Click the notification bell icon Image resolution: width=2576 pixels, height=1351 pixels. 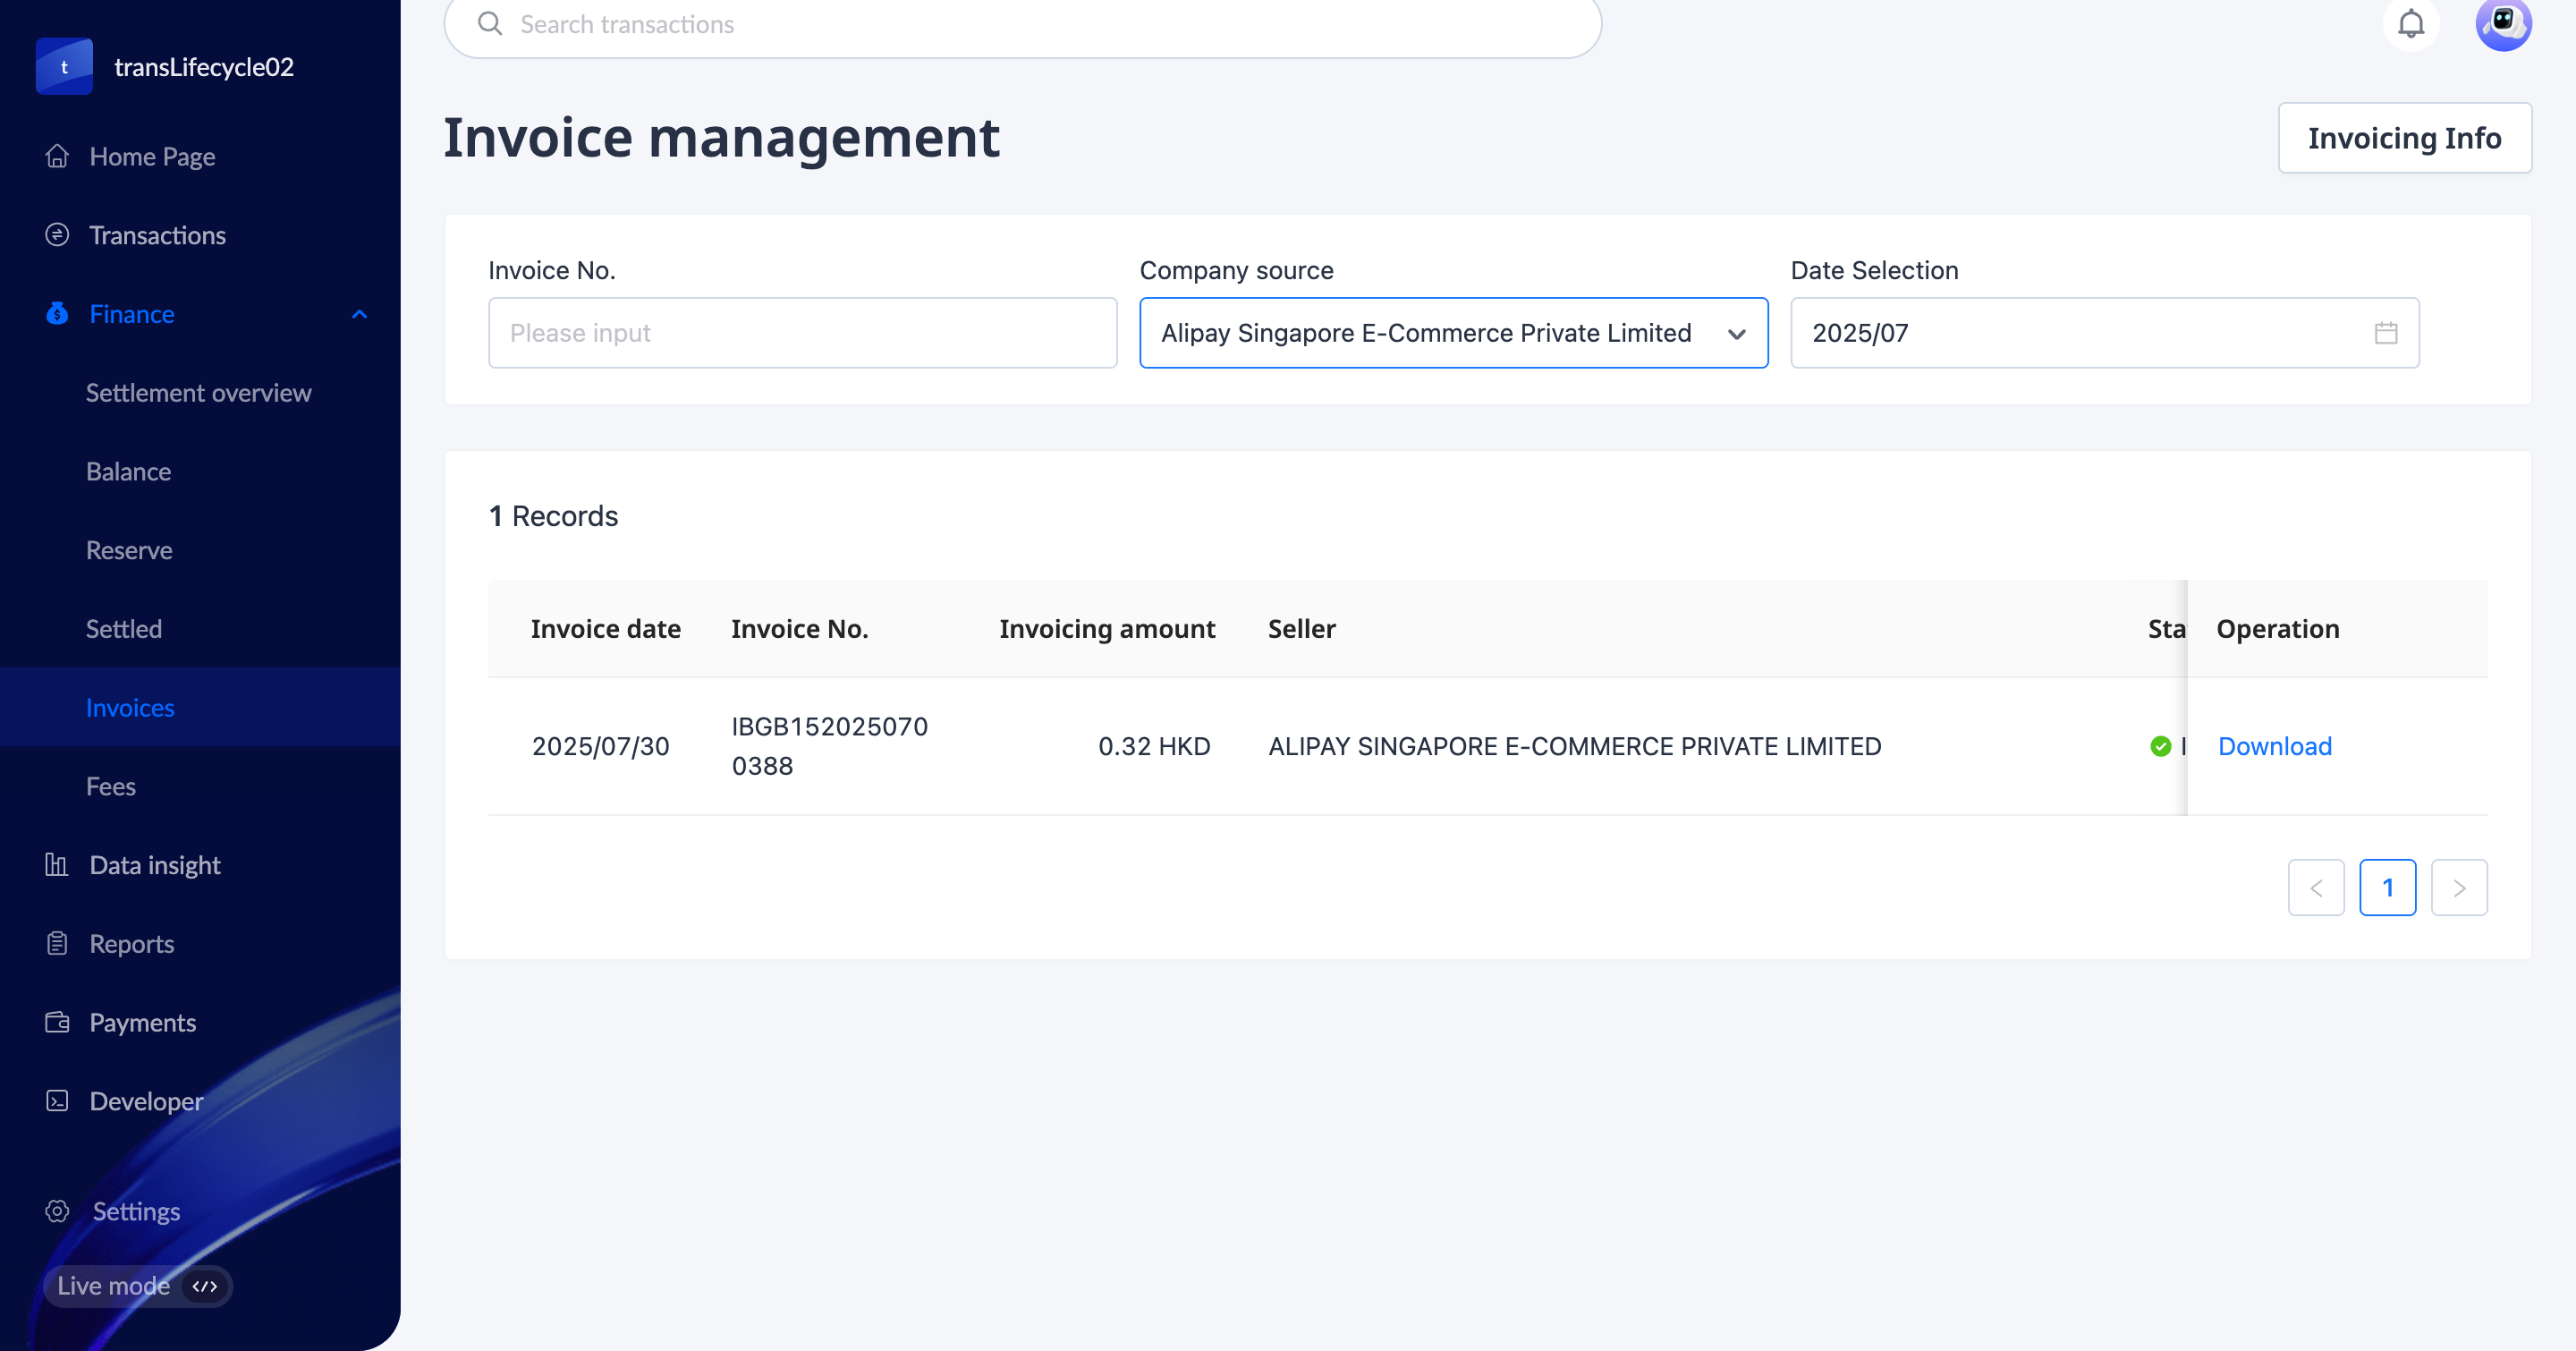pyautogui.click(x=2411, y=23)
